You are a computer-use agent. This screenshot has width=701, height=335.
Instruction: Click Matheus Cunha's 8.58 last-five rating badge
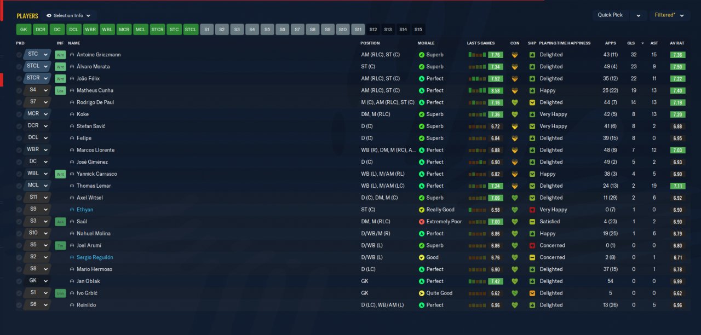click(x=496, y=90)
